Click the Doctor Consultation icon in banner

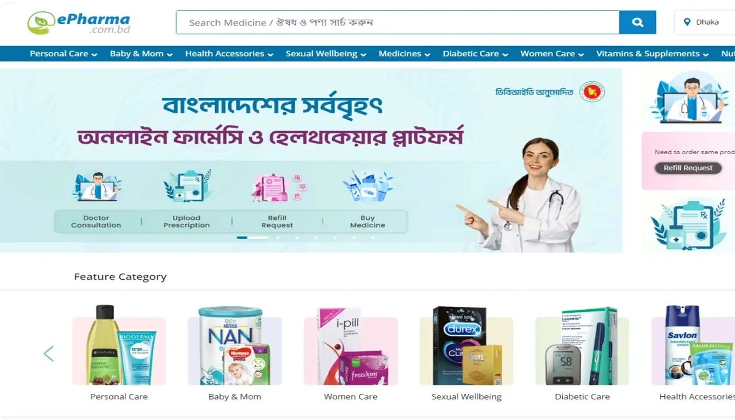tap(96, 186)
